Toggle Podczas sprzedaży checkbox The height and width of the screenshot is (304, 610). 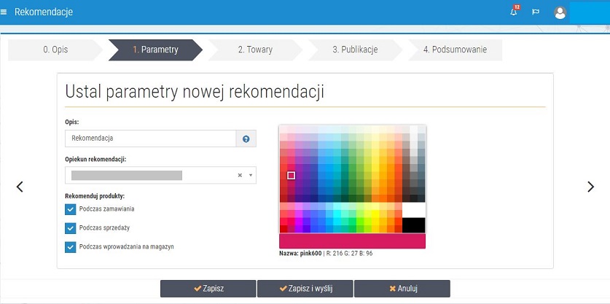point(71,228)
